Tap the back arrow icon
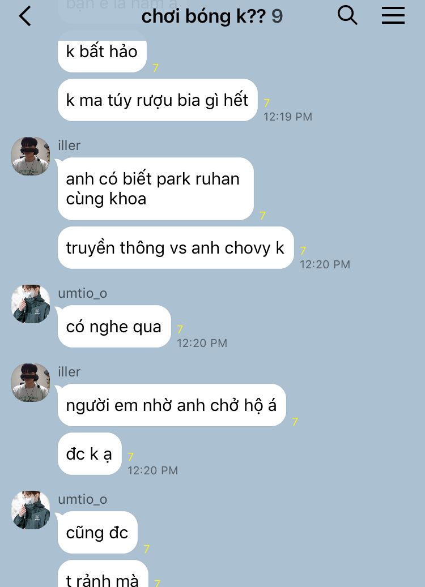This screenshot has height=587, width=425. (x=25, y=16)
